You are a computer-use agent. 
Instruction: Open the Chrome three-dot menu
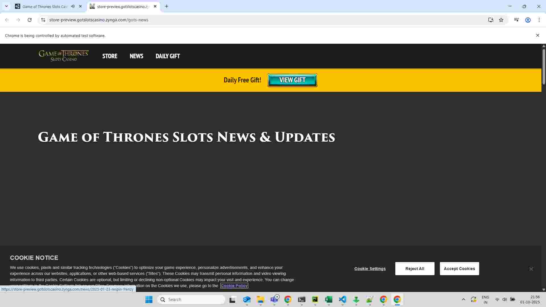point(539,20)
